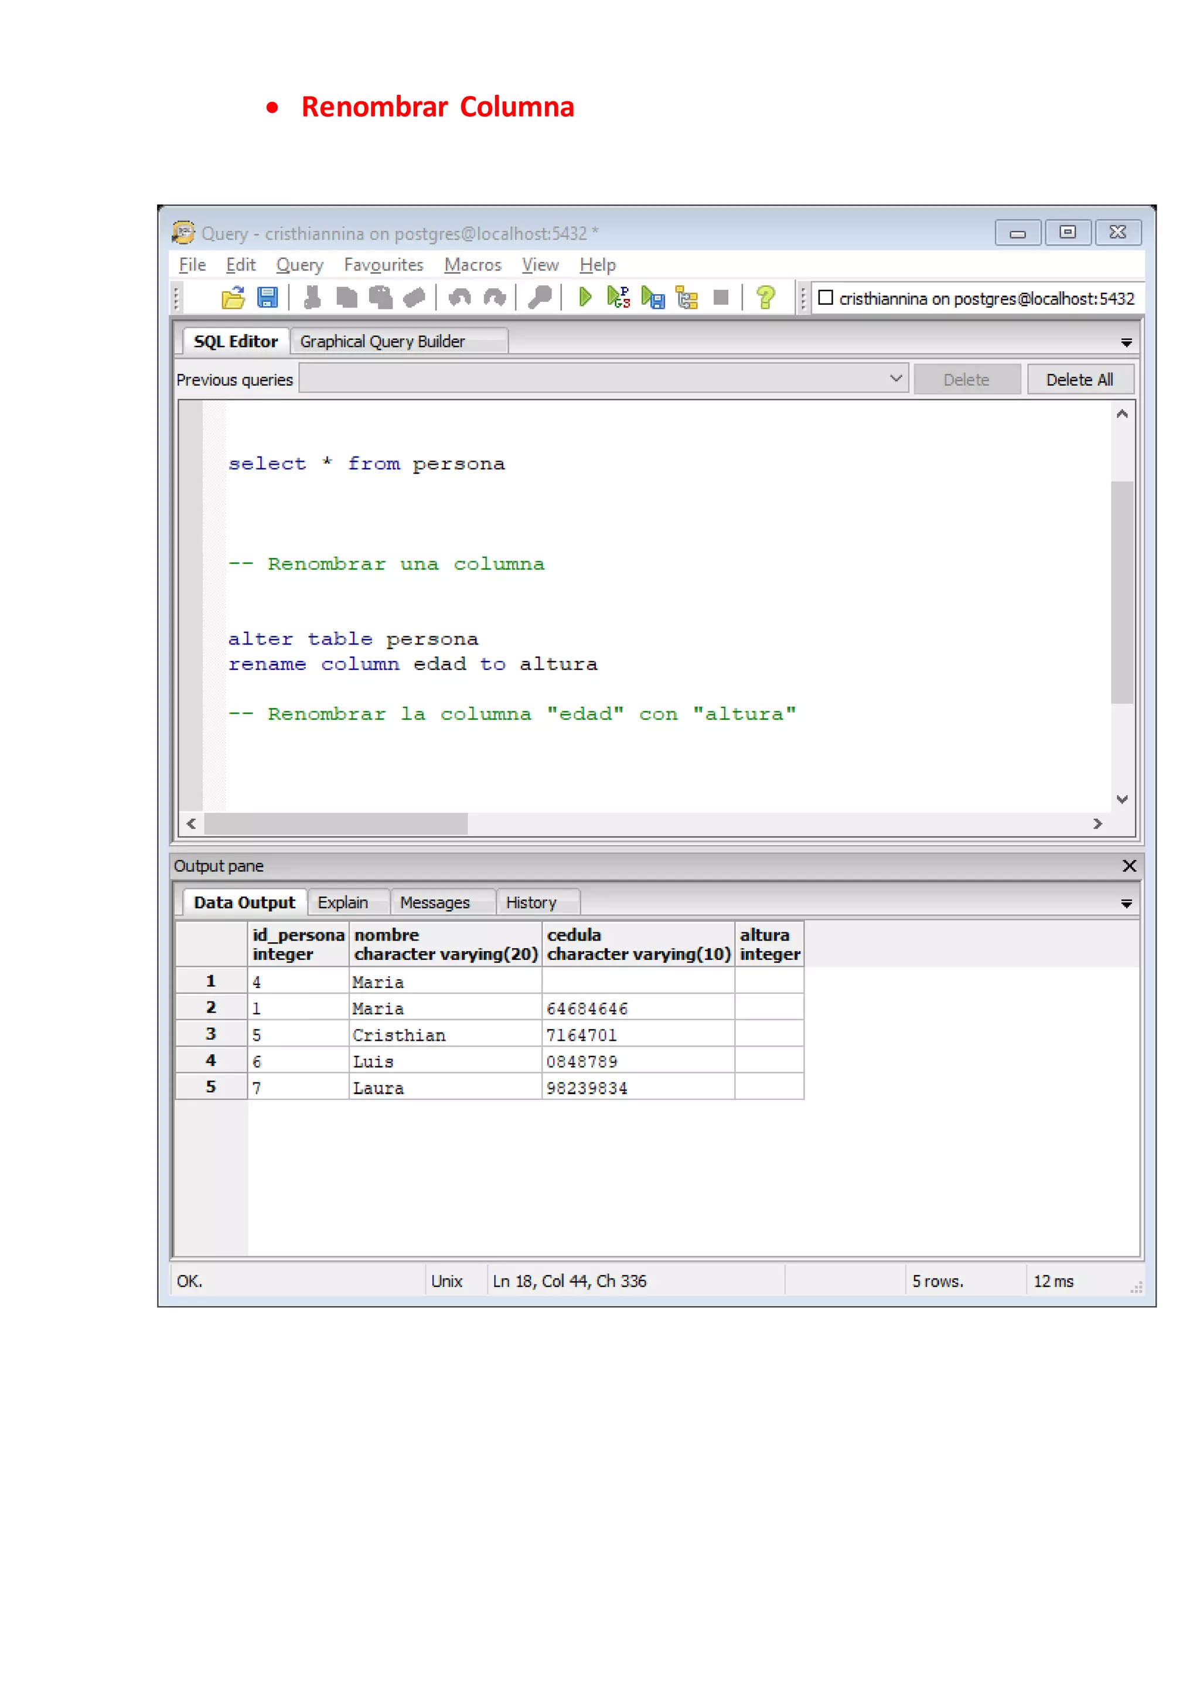1200x1697 pixels.
Task: Copy selected text with the copy icon
Action: [x=346, y=298]
